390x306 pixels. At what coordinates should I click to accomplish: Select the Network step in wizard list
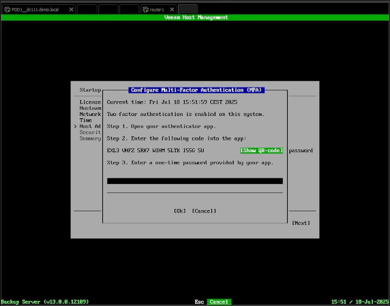tap(90, 114)
